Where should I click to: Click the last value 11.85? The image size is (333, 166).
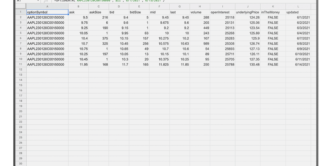(180, 65)
